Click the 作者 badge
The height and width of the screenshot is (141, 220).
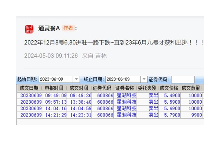[68, 28]
